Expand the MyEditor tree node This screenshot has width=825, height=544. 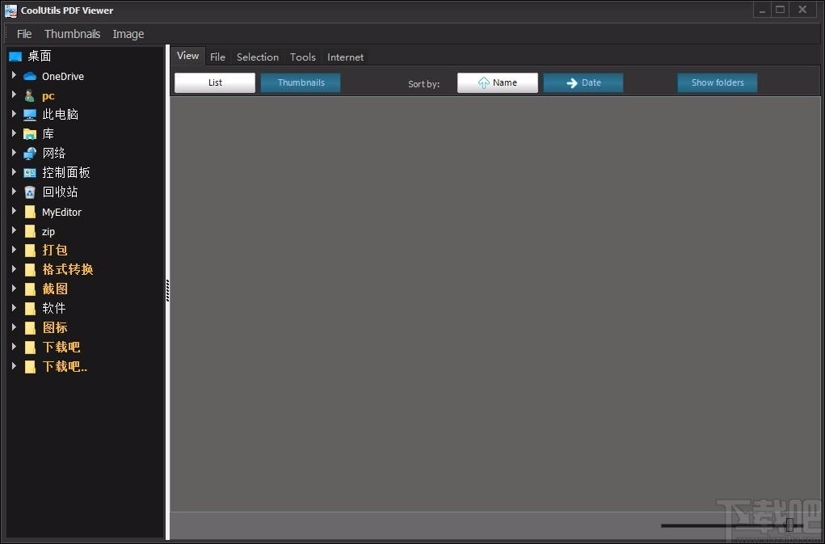pos(14,211)
